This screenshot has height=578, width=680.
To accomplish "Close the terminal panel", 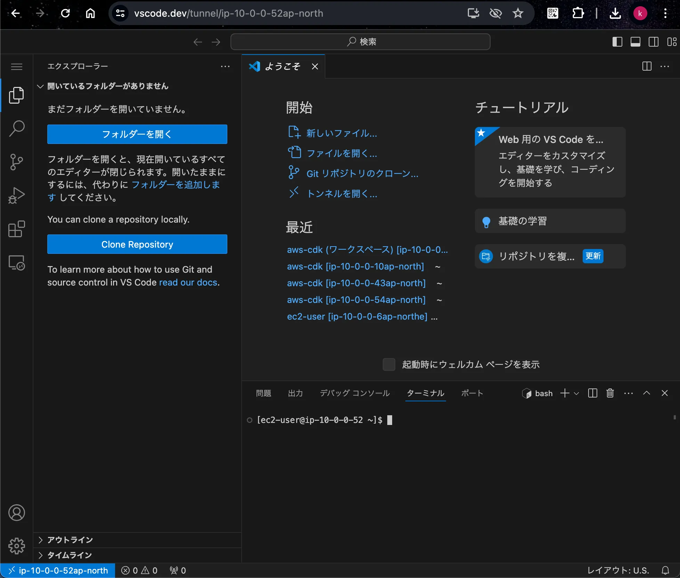I will [x=665, y=393].
